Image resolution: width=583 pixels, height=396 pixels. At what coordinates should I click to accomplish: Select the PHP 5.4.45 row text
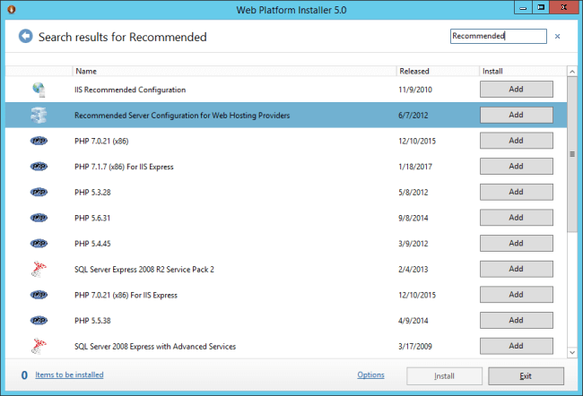tap(92, 244)
